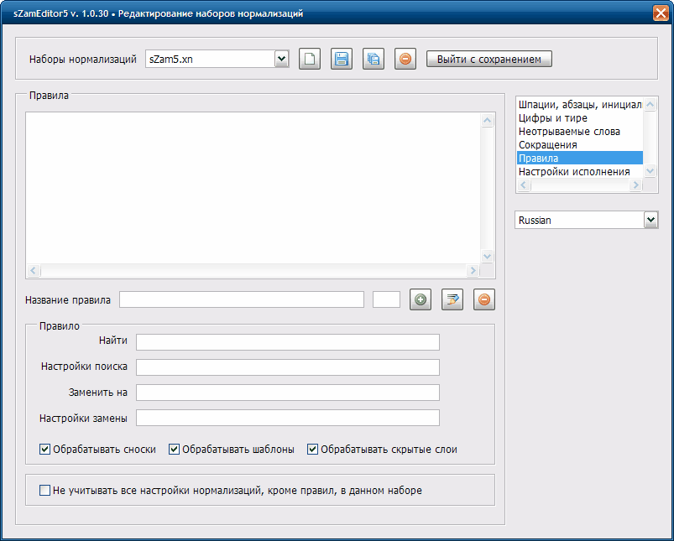This screenshot has width=674, height=541.
Task: Click the Заменить на field
Action: (288, 393)
